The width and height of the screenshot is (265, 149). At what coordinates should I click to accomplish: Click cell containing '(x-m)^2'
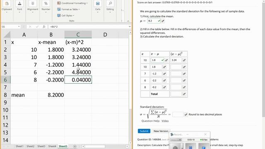point(78,42)
